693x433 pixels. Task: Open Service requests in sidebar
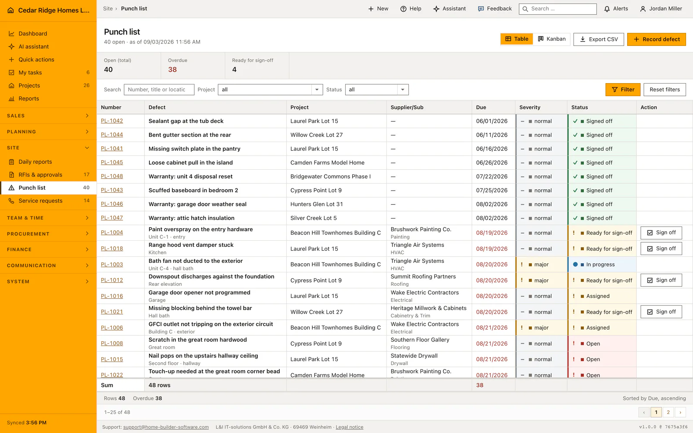[x=48, y=201]
